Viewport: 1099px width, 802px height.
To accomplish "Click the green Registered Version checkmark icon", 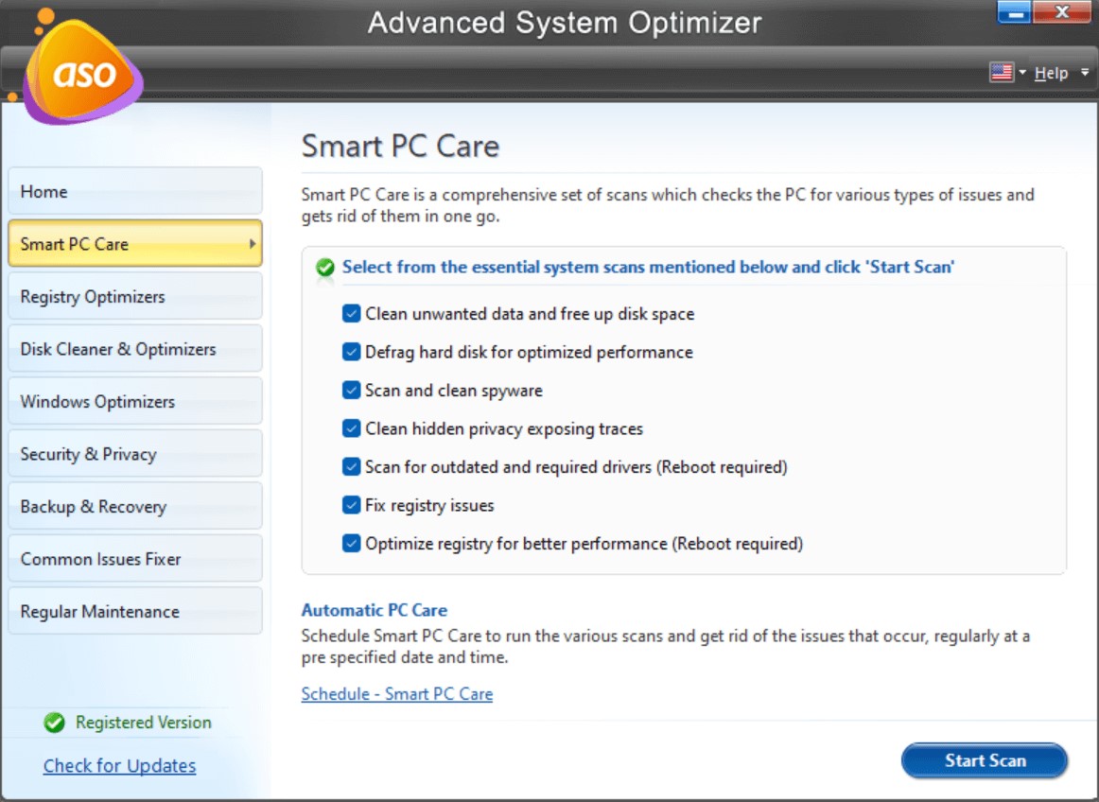I will (x=54, y=723).
